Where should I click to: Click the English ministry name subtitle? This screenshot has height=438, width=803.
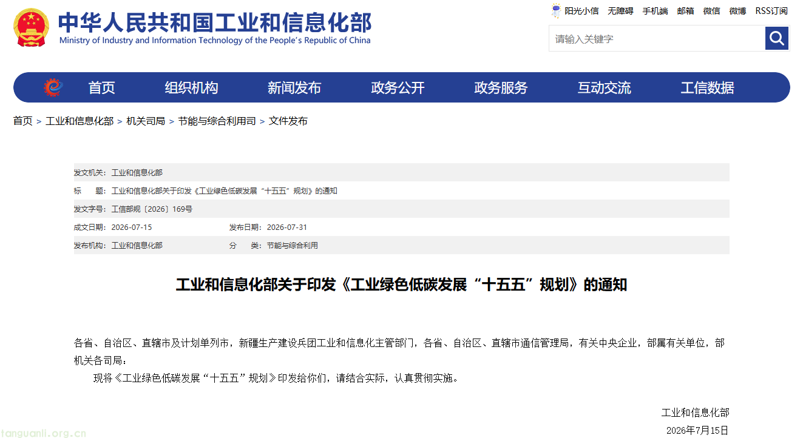pyautogui.click(x=215, y=41)
